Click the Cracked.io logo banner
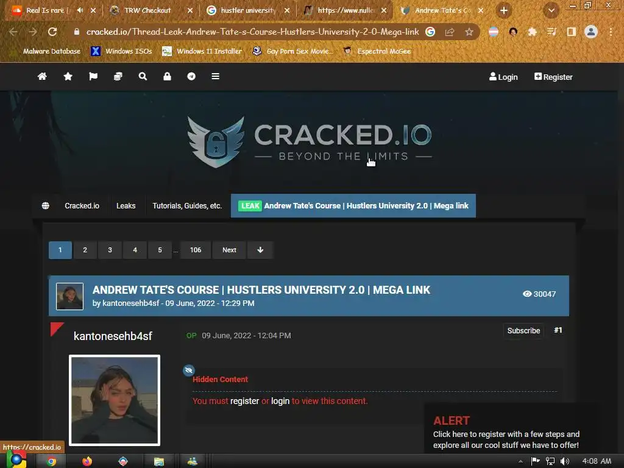The height and width of the screenshot is (468, 624). tap(310, 141)
